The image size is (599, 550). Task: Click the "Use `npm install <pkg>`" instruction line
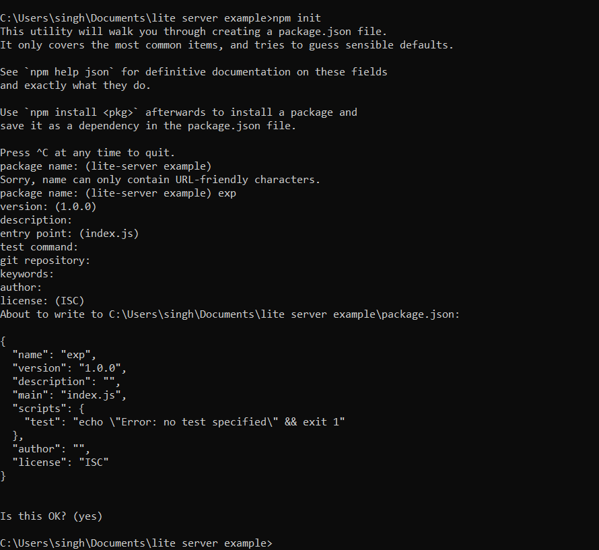(178, 112)
